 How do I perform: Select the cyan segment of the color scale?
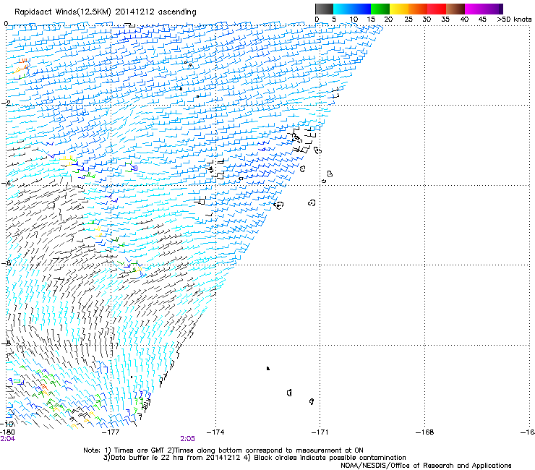click(343, 9)
